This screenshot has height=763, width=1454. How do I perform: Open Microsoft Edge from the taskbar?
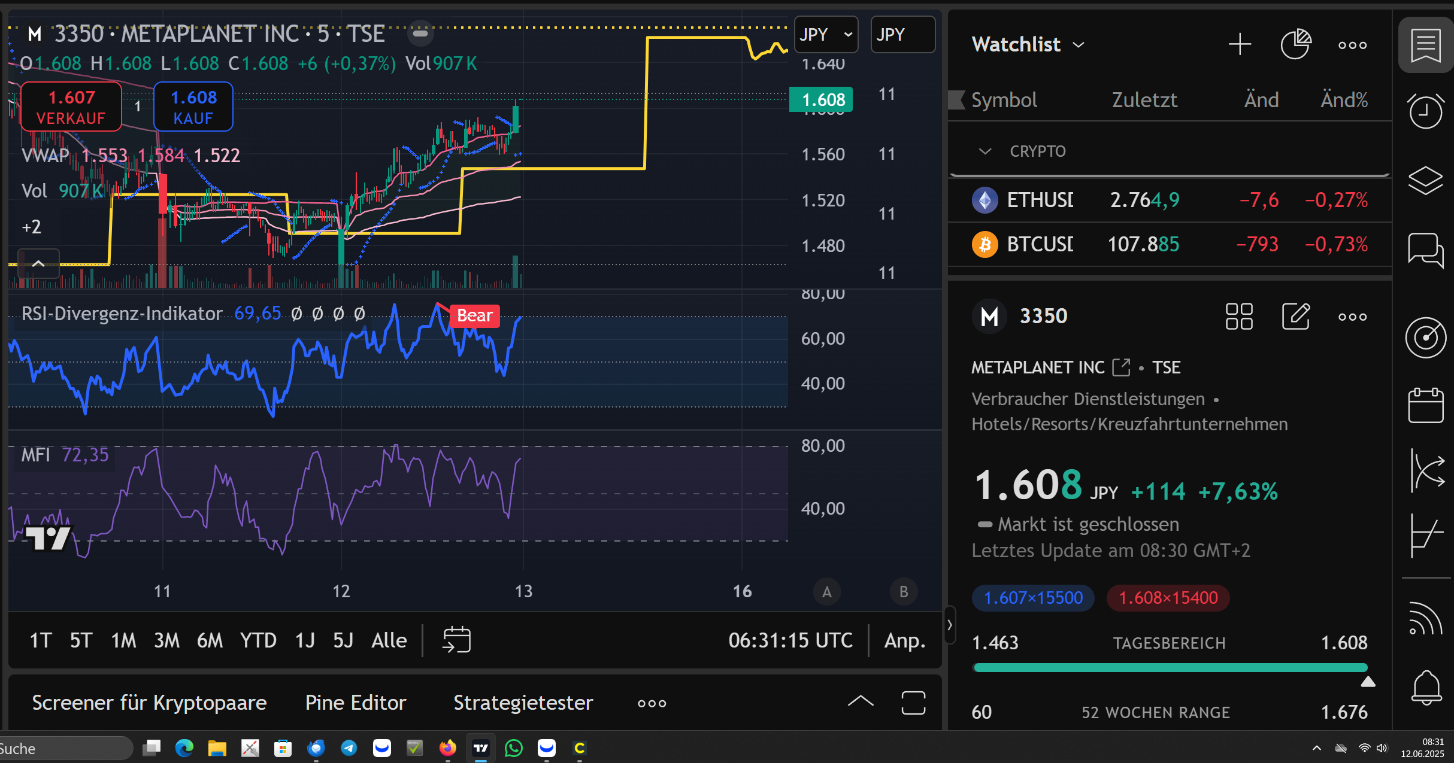coord(184,747)
